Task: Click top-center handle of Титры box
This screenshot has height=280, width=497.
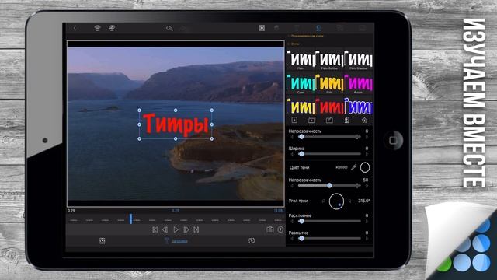Action: point(176,110)
